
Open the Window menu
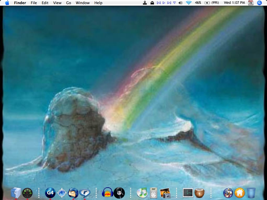pos(83,3)
